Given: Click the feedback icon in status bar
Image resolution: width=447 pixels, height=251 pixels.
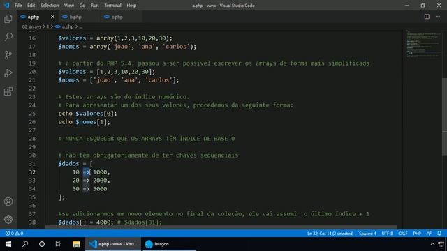Looking at the screenshot, I should click(429, 234).
